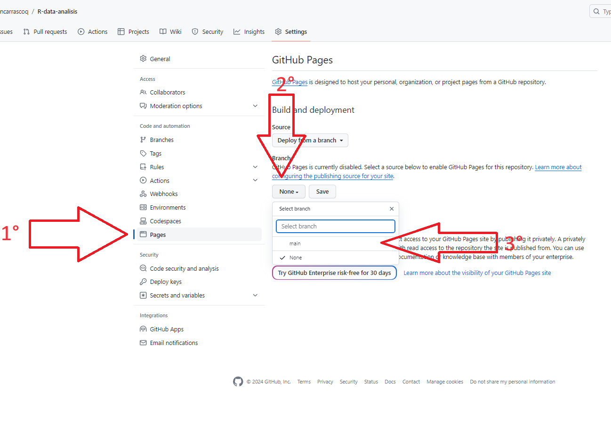Click Try GitHub Enterprise risk-free button
This screenshot has width=611, height=423.
point(334,273)
